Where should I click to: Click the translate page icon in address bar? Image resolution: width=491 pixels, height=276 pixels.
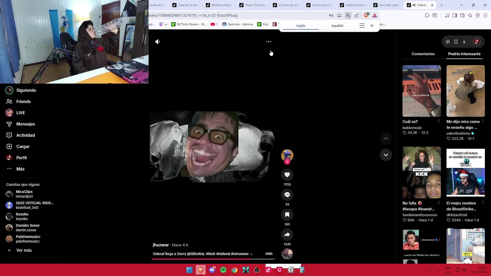348,15
